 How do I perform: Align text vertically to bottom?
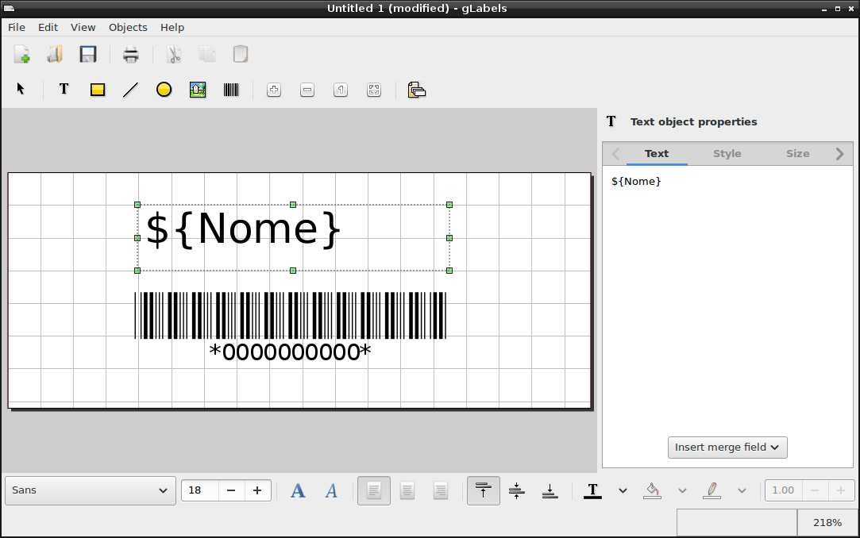click(x=550, y=490)
